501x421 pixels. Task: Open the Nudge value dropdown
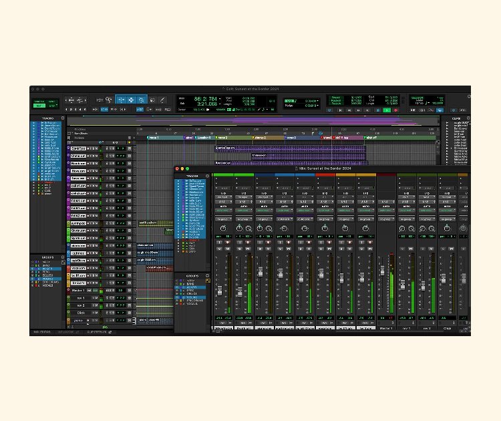(317, 106)
